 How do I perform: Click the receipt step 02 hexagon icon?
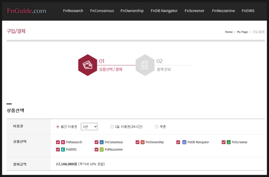point(145,65)
